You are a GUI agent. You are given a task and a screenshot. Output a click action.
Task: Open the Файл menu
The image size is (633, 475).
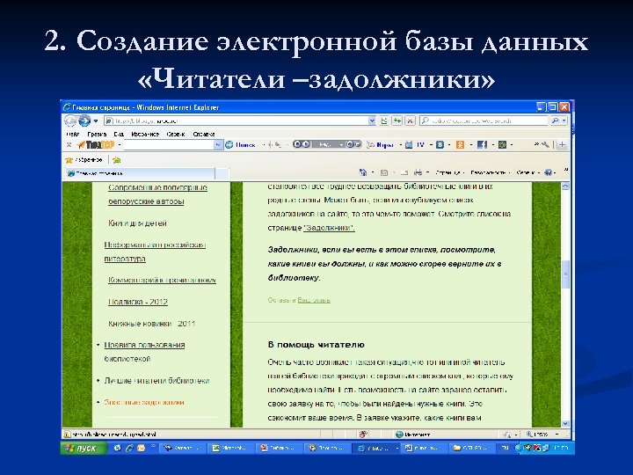point(73,134)
